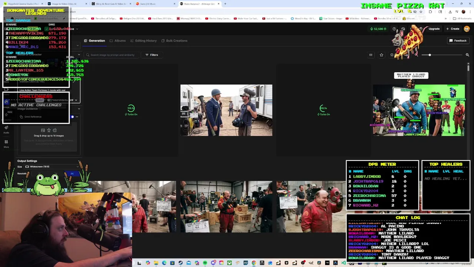Open the browser extensions puzzle icon

(430, 11)
